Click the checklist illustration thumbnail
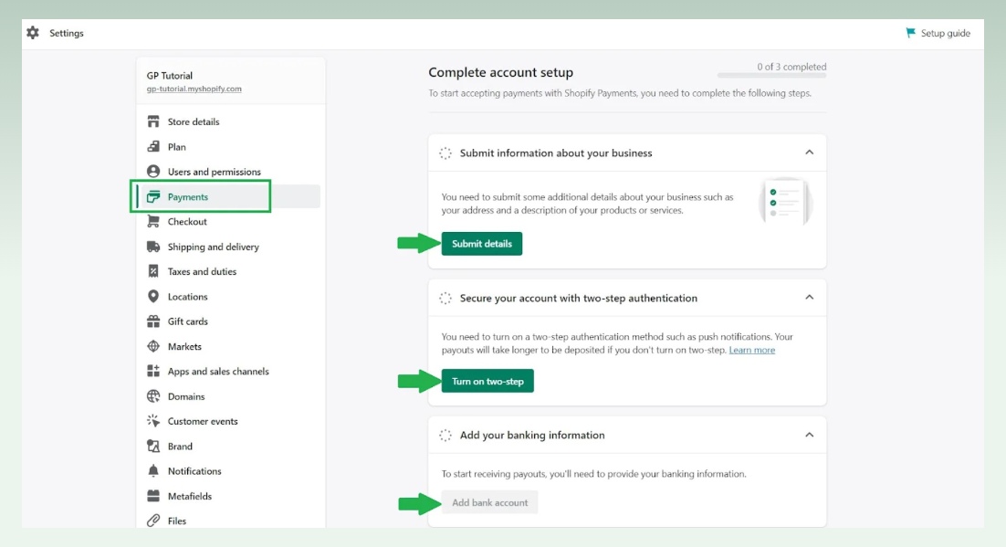Screen dimensions: 1006x547 click(x=785, y=202)
